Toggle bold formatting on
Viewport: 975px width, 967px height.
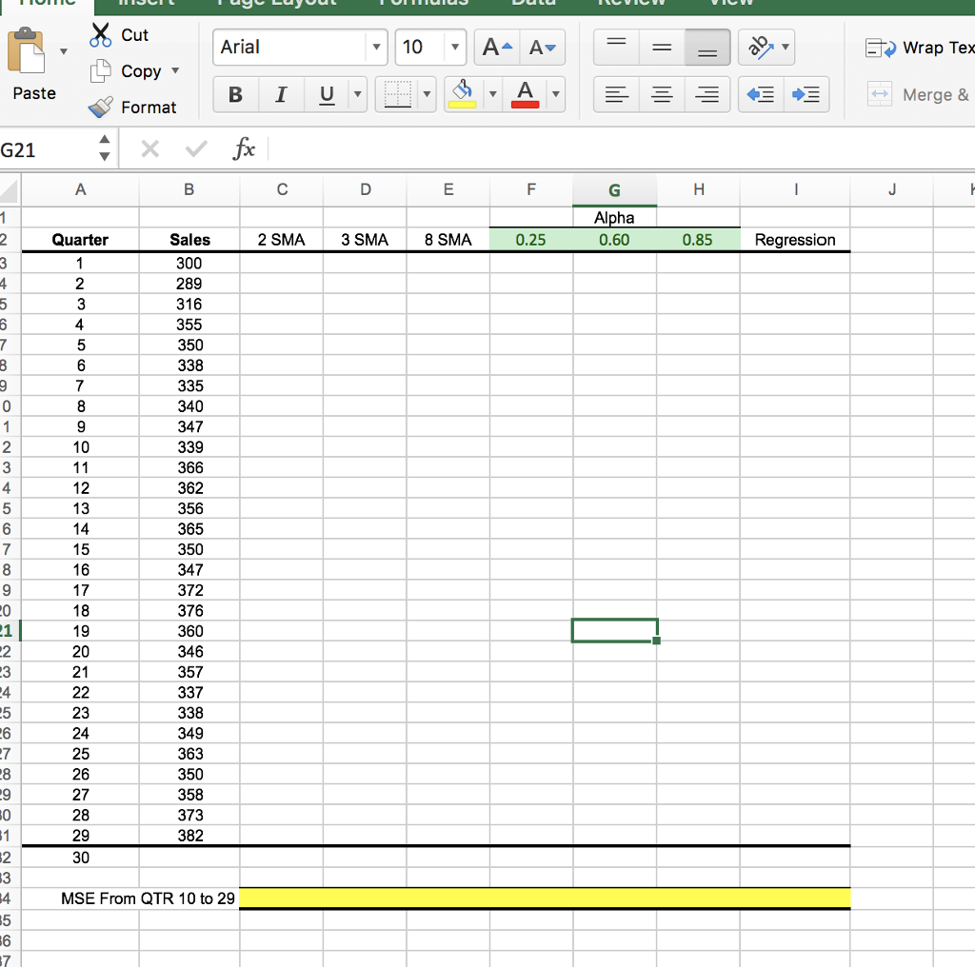[x=235, y=93]
